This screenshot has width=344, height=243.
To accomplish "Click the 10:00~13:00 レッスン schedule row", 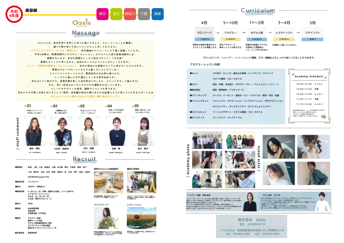I will click(309, 84).
